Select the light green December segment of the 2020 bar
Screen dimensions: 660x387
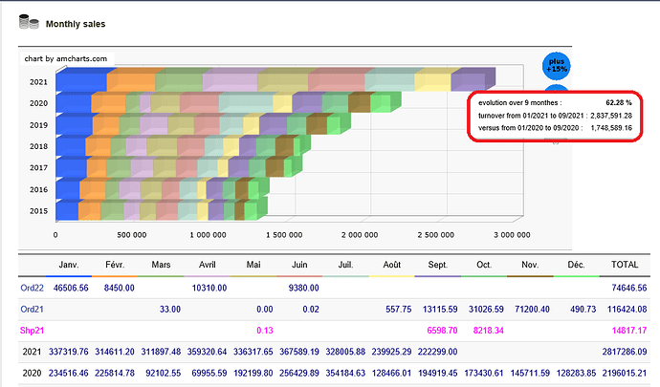(x=381, y=103)
